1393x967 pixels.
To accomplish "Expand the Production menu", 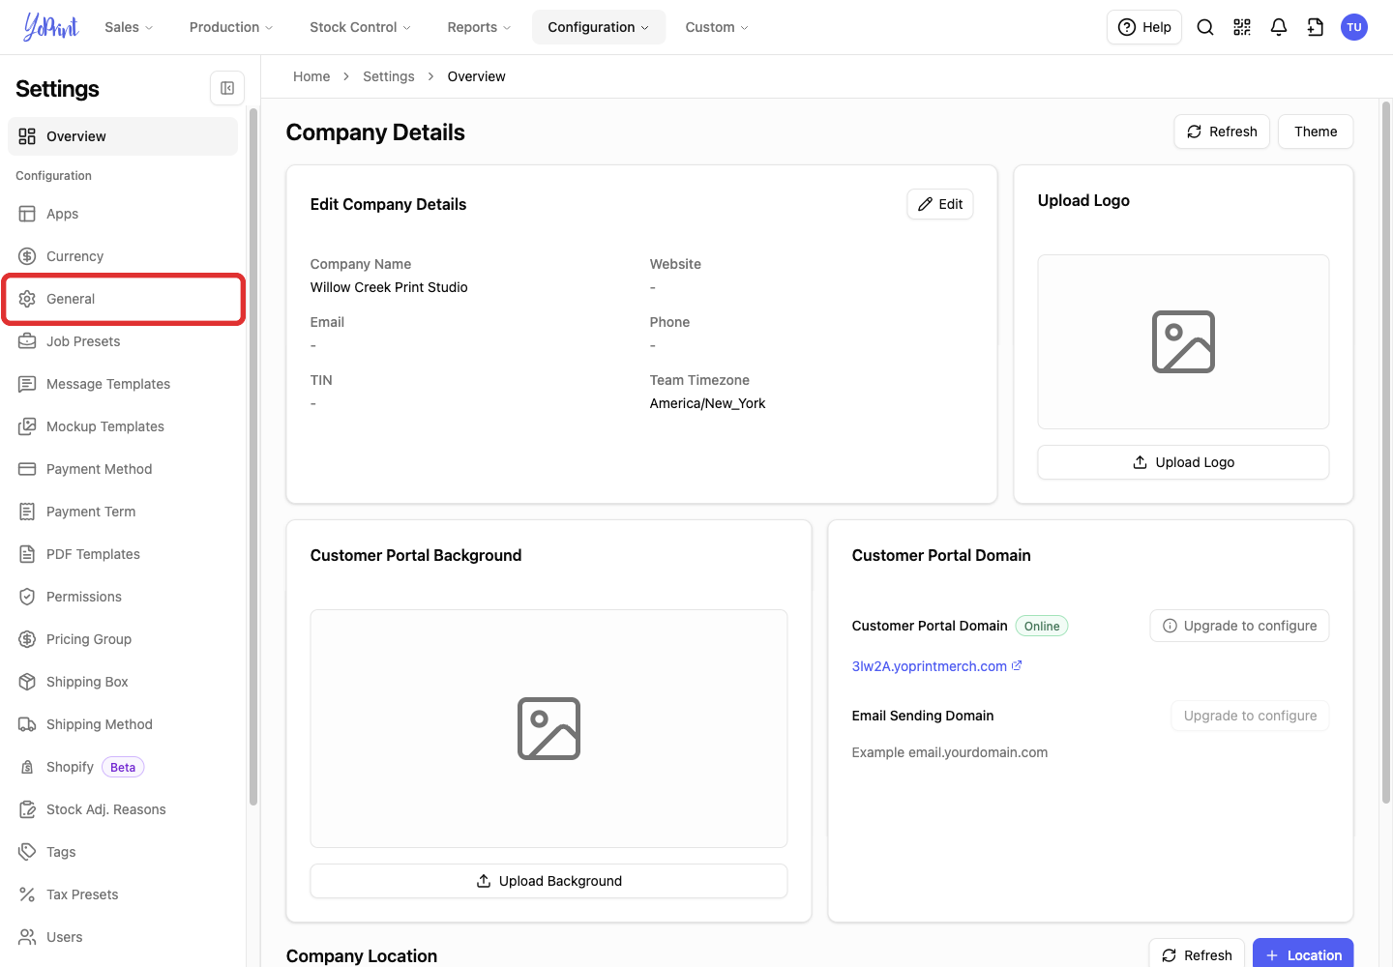I will pyautogui.click(x=231, y=27).
